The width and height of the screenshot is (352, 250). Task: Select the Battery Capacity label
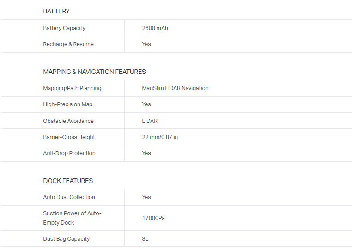click(x=64, y=28)
